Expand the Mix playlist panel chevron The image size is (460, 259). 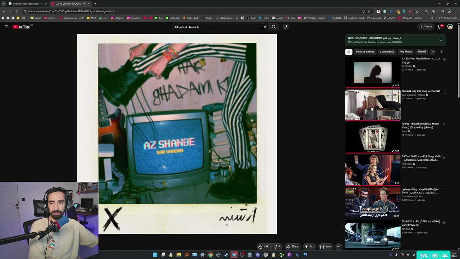(441, 40)
